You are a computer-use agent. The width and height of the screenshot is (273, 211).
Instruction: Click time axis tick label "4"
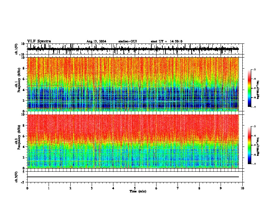point(113,188)
